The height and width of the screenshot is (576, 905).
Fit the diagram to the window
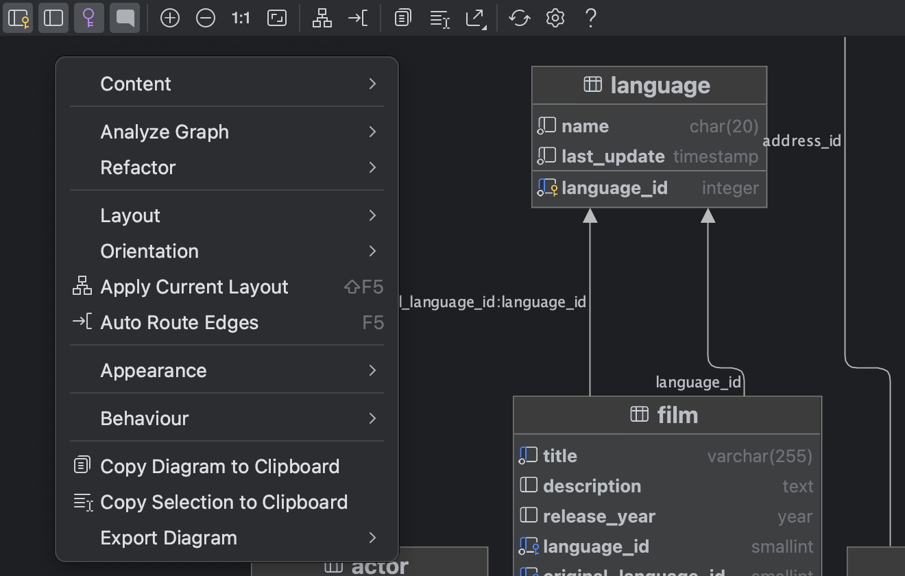(277, 18)
